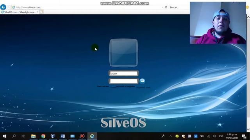This screenshot has height=140, width=250.
Task: Open Task View on taskbar
Action: click(x=23, y=136)
